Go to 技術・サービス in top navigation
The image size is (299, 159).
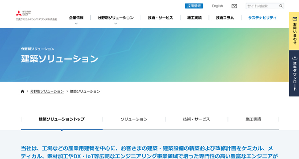click(x=161, y=18)
